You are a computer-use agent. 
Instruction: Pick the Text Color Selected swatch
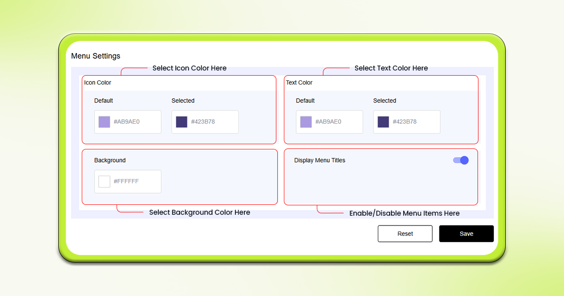[x=383, y=121]
